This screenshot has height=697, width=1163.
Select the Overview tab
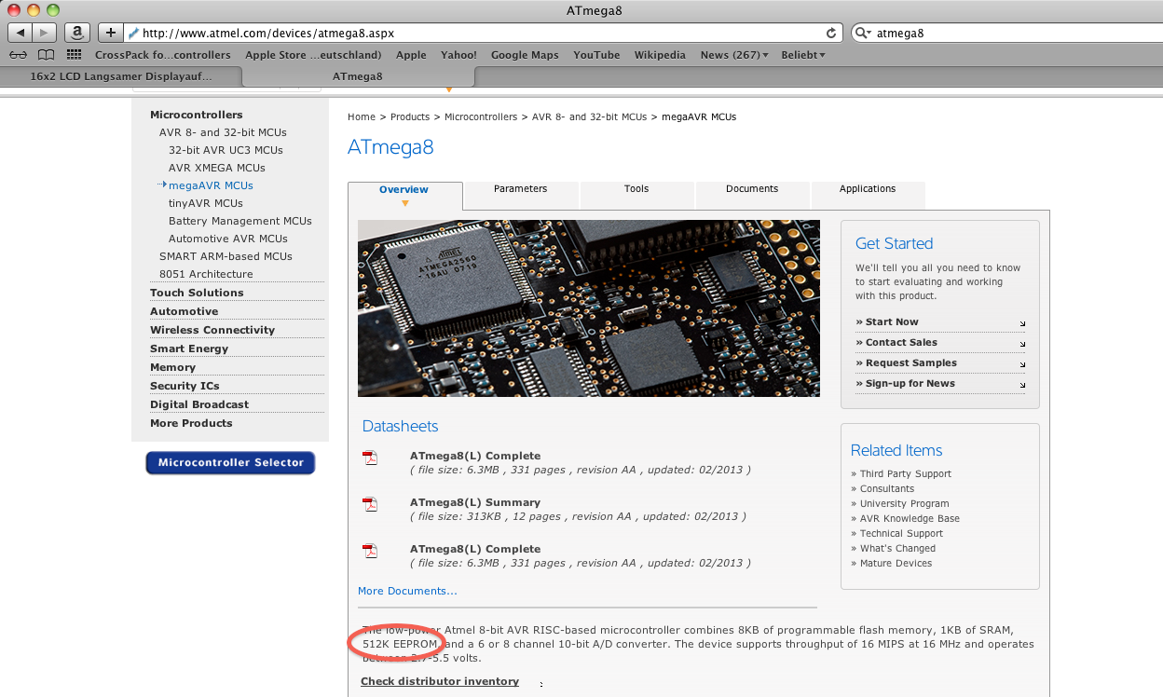pyautogui.click(x=404, y=195)
